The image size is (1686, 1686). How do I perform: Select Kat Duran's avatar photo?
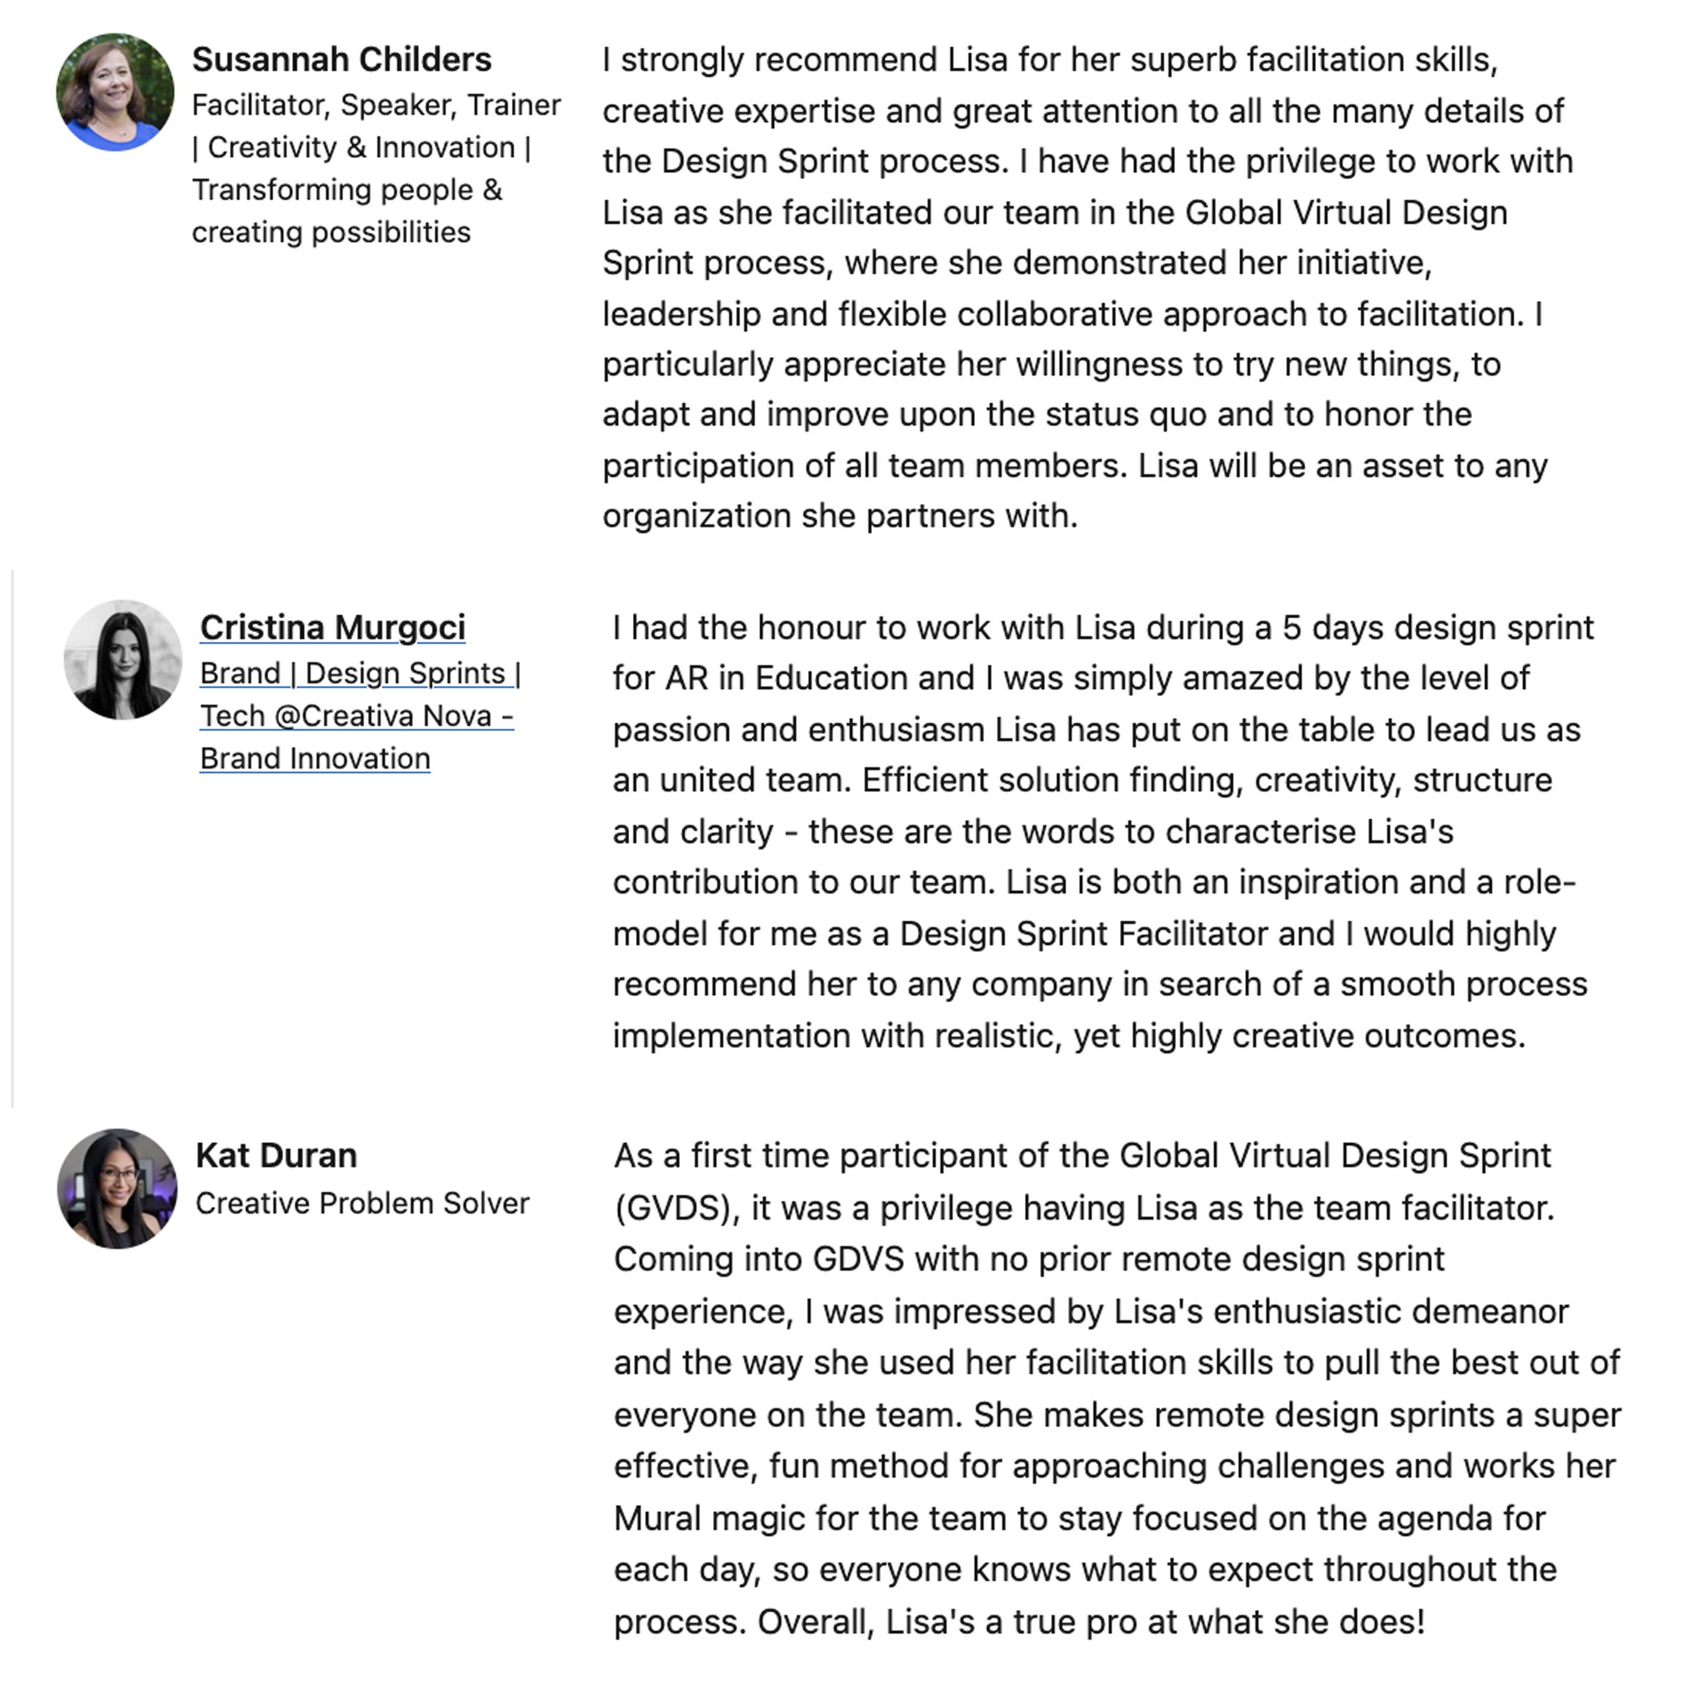[x=117, y=1187]
